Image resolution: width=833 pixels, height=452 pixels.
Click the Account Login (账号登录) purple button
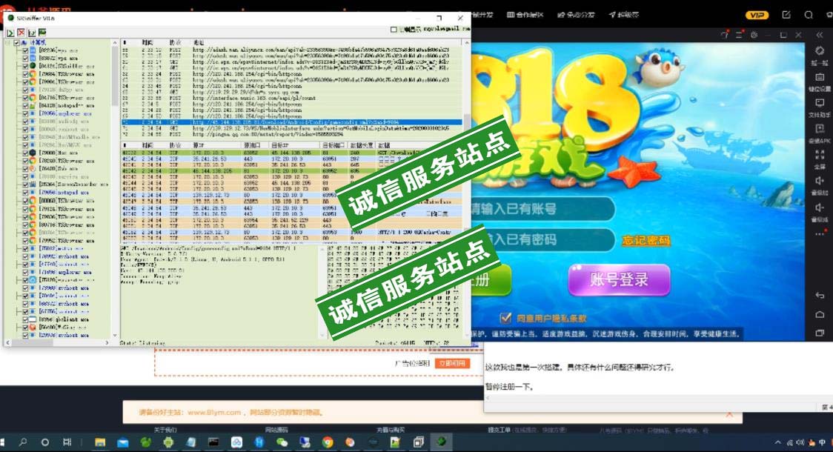tap(619, 280)
